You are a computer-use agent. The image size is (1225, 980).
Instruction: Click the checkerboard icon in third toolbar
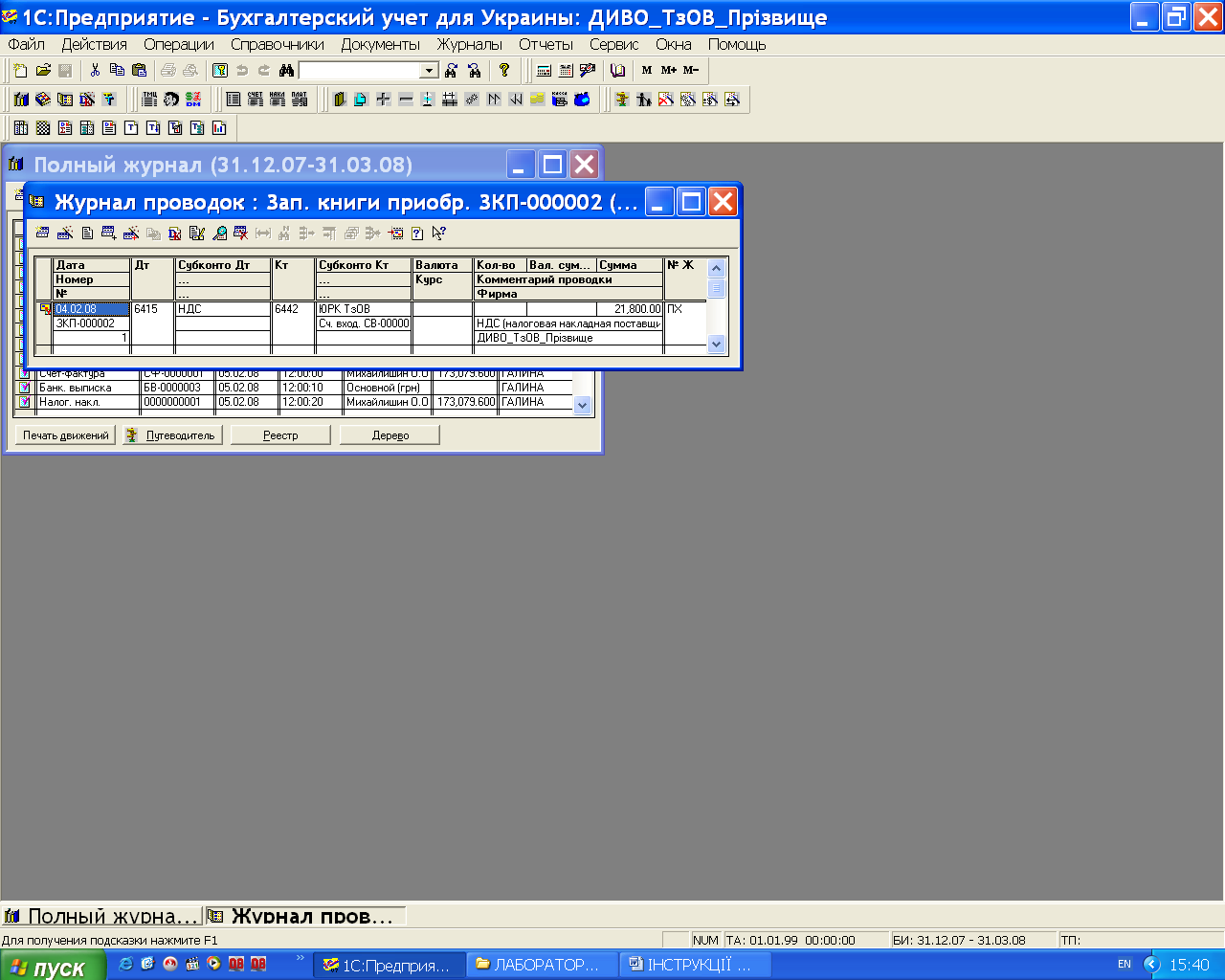(x=43, y=127)
